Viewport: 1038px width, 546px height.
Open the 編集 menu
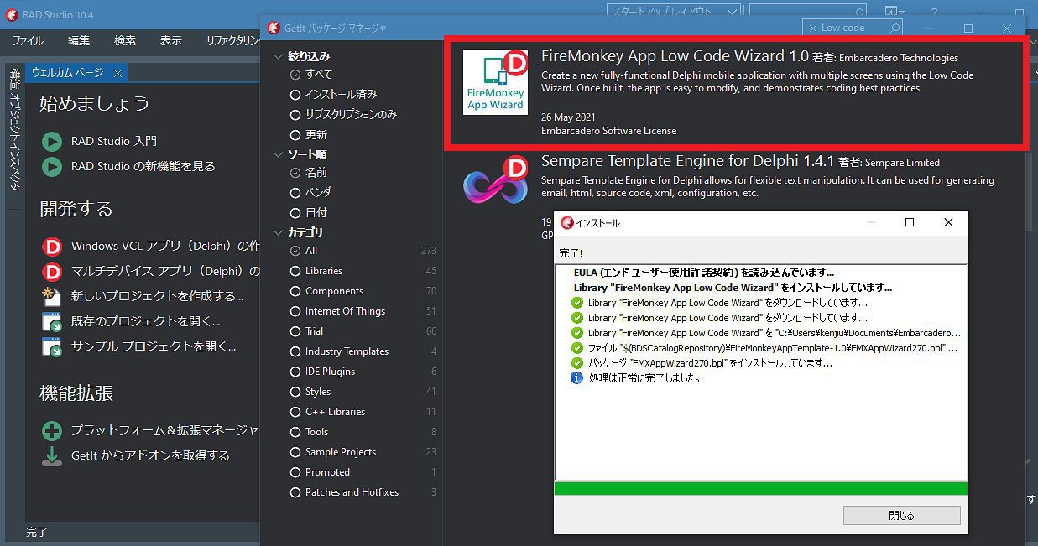tap(79, 40)
